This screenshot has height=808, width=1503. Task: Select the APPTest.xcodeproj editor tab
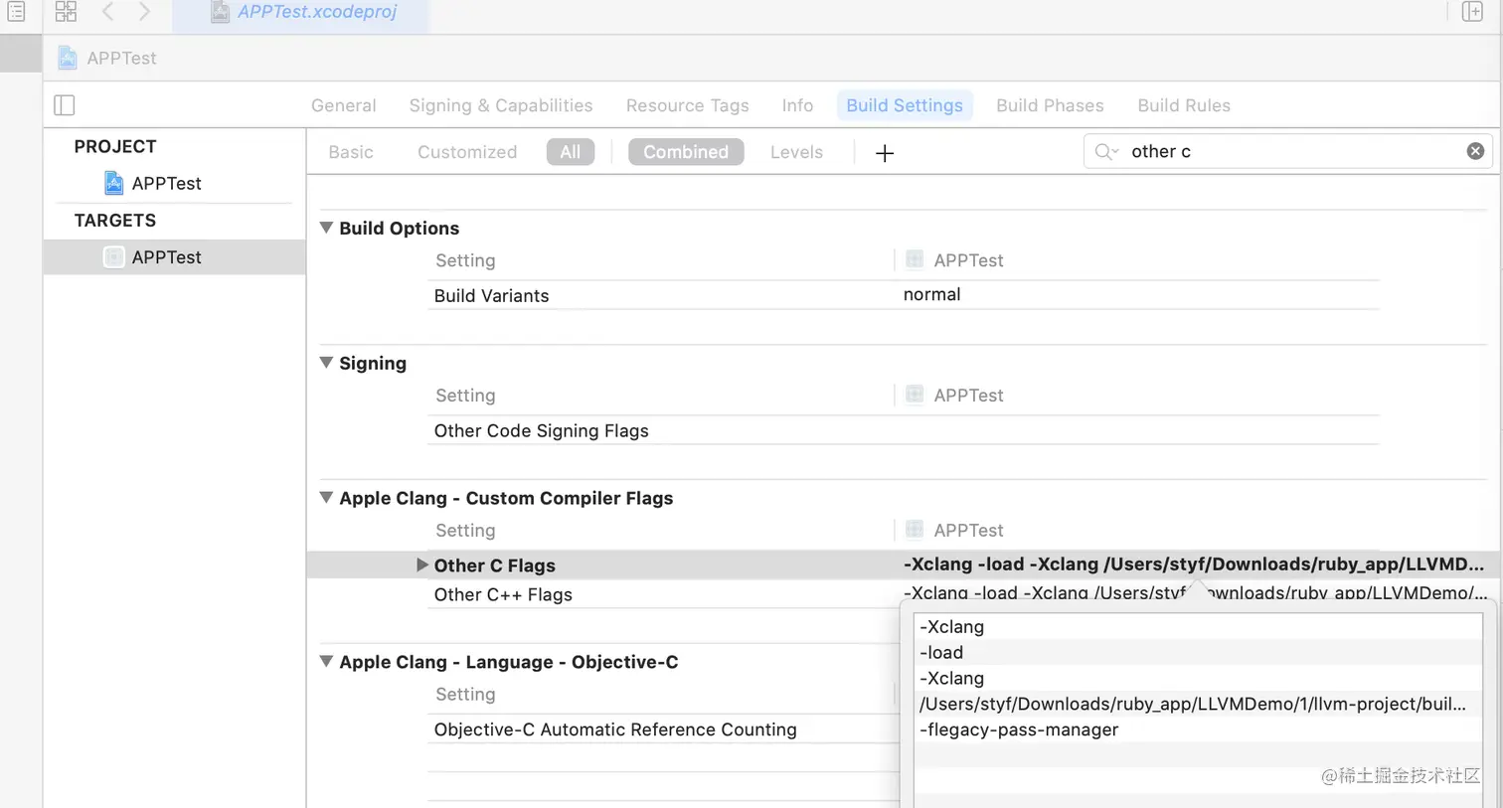301,13
